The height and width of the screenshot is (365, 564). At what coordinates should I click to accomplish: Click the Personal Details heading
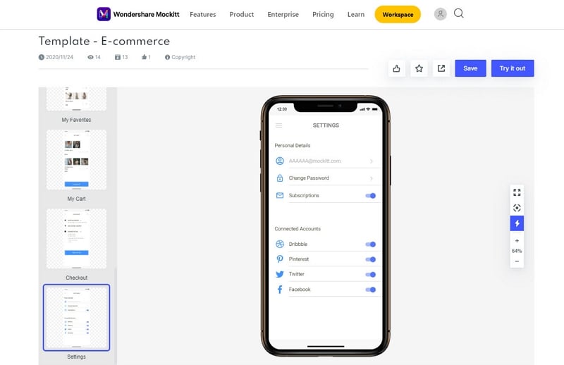pos(293,145)
